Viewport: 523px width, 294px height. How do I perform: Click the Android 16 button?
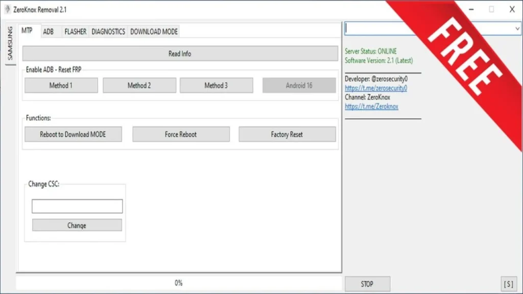pyautogui.click(x=299, y=86)
